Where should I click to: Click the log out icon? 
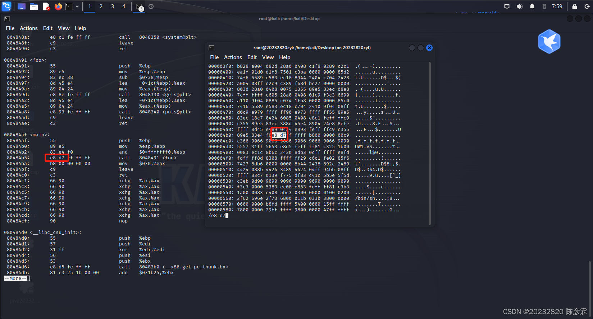[x=587, y=6]
